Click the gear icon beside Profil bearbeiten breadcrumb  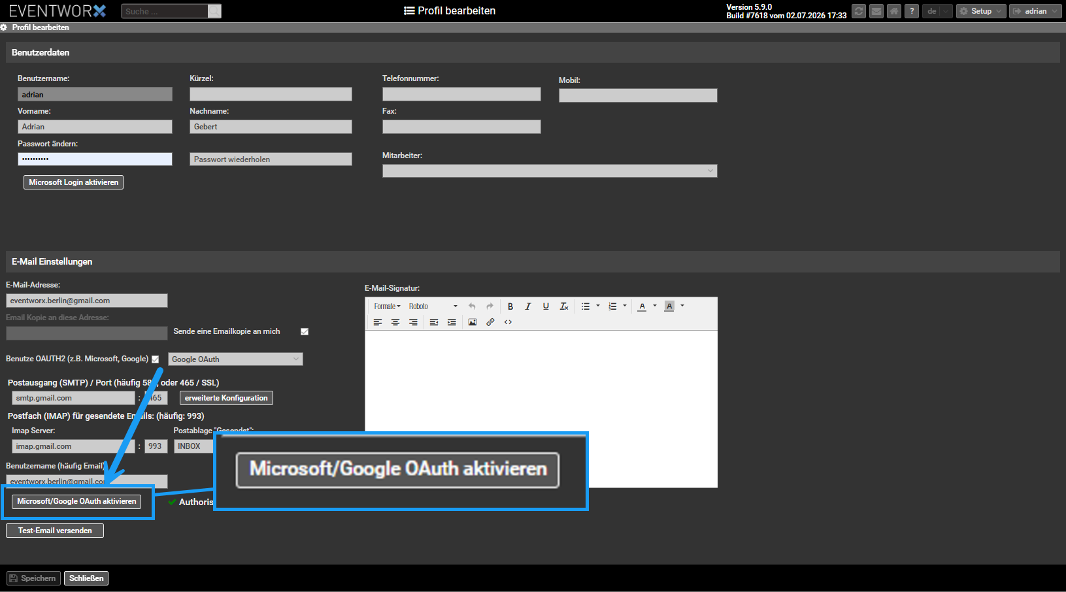pyautogui.click(x=4, y=27)
